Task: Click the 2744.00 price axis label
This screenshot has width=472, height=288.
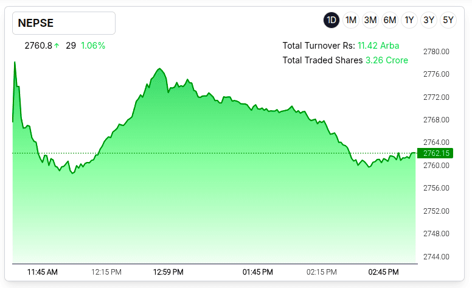Action: [436, 256]
